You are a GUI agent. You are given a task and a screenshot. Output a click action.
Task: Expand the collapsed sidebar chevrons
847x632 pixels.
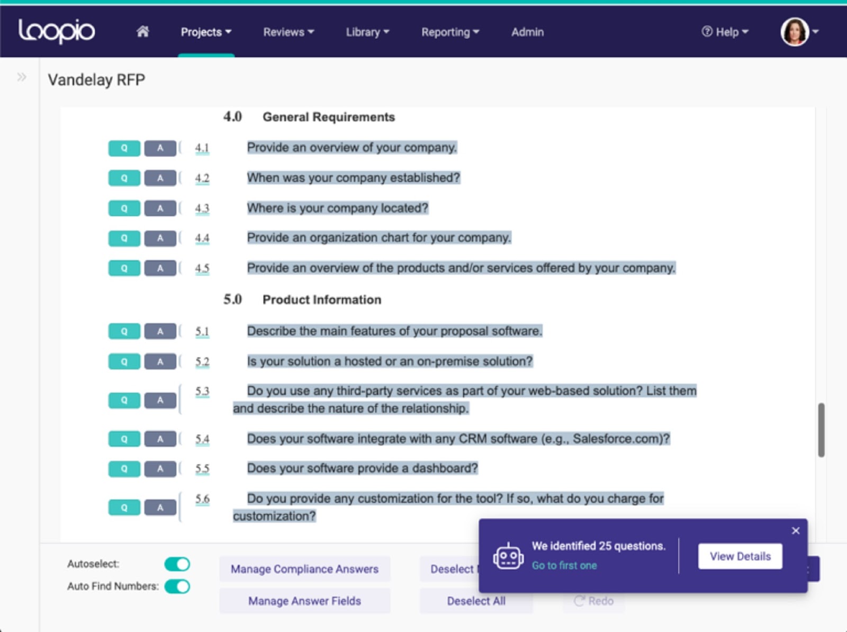[21, 77]
